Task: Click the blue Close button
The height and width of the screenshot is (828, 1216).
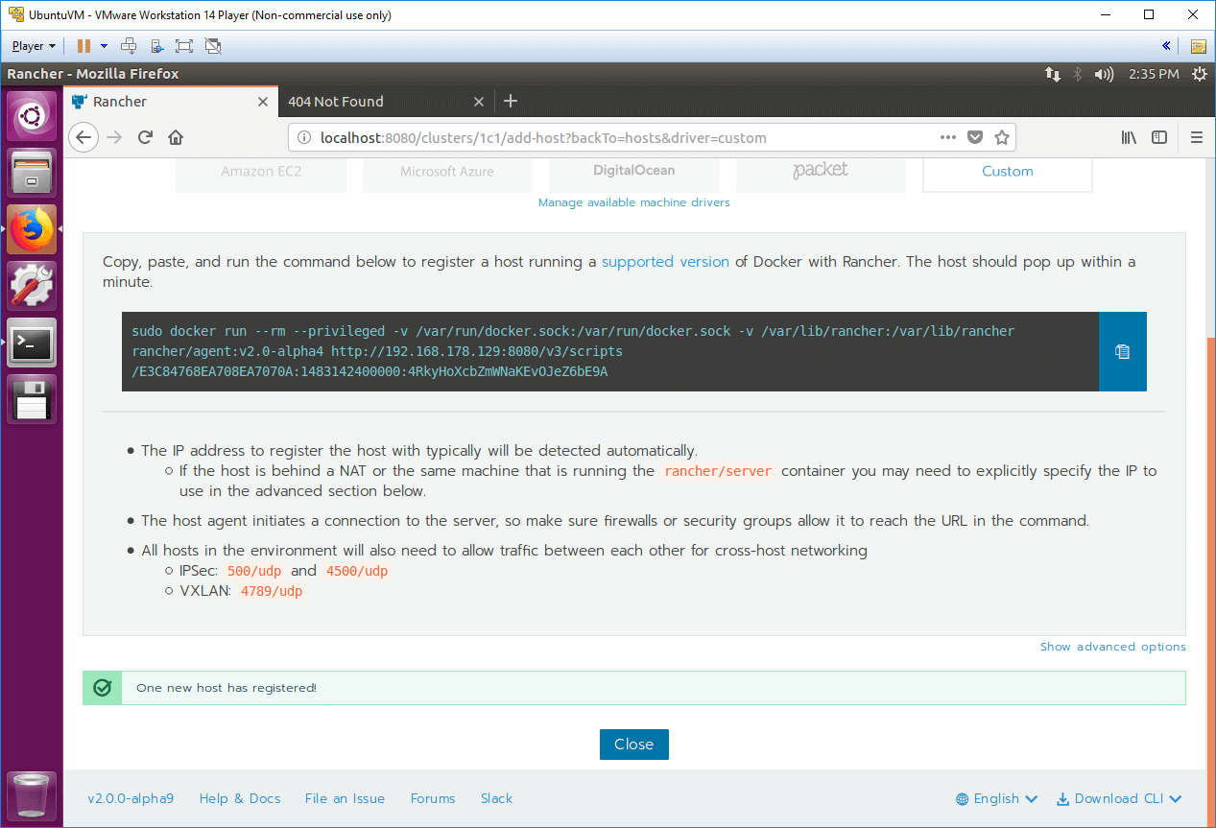Action: pos(634,745)
